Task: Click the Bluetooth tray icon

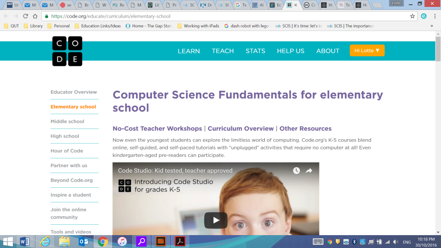Action: [354, 242]
